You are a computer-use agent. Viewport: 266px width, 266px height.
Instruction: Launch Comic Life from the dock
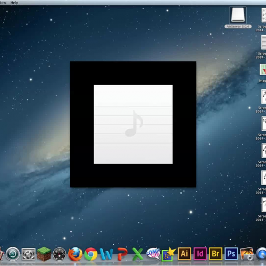(x=153, y=254)
